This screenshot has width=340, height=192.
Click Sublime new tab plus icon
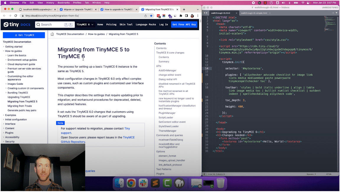point(333,13)
